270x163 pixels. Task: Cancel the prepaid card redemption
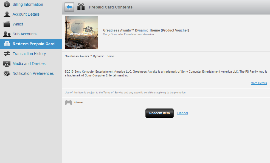[x=182, y=113]
